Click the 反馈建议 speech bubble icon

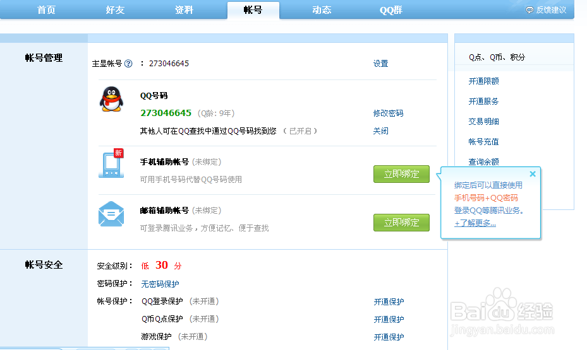click(530, 10)
